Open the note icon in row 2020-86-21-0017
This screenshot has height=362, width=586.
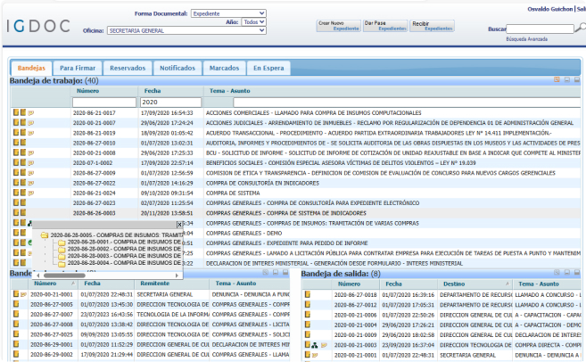tap(31, 113)
